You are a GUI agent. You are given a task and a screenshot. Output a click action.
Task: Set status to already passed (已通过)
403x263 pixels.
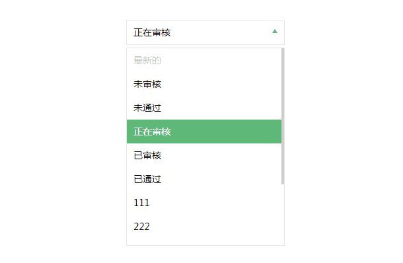click(204, 179)
